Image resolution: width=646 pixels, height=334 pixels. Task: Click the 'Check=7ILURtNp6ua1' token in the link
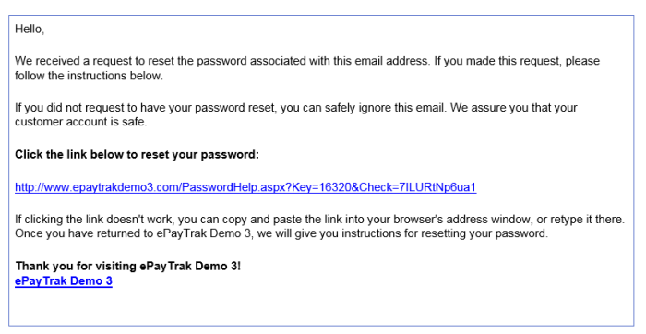(418, 187)
